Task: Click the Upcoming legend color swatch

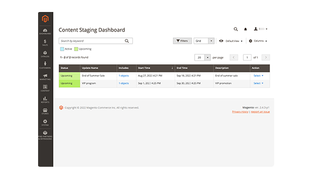Action: coord(76,49)
